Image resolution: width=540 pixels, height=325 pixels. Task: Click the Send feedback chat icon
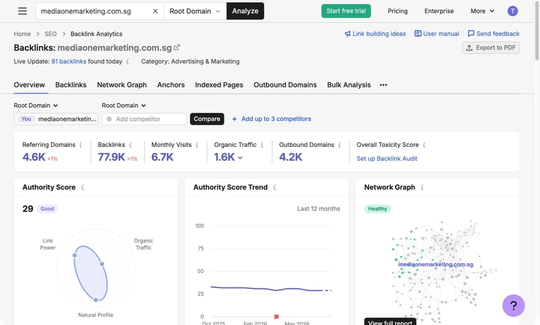point(471,34)
